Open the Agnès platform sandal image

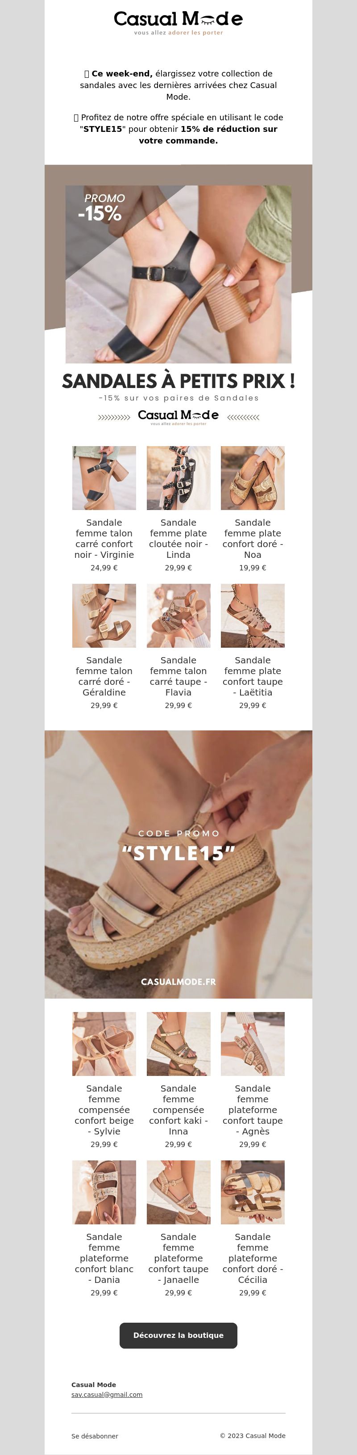point(253,1044)
